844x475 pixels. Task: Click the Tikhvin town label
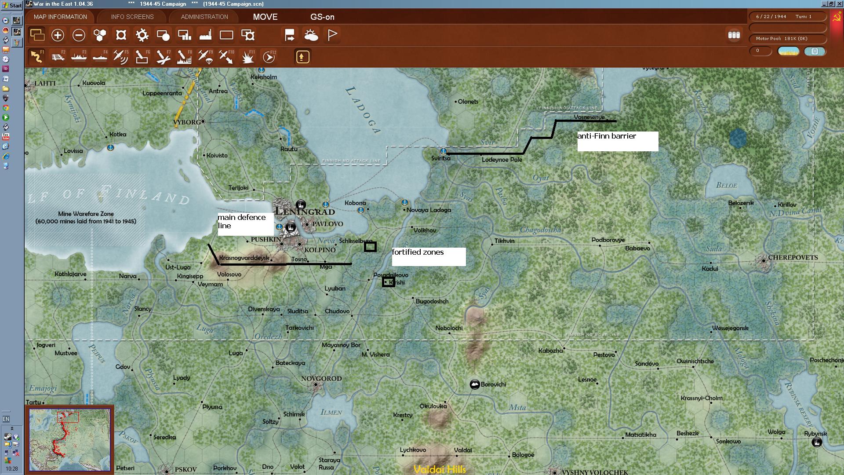pyautogui.click(x=504, y=241)
